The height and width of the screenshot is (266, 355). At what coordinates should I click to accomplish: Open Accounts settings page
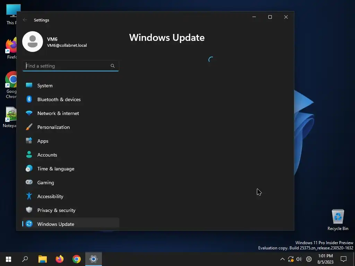coord(71,155)
